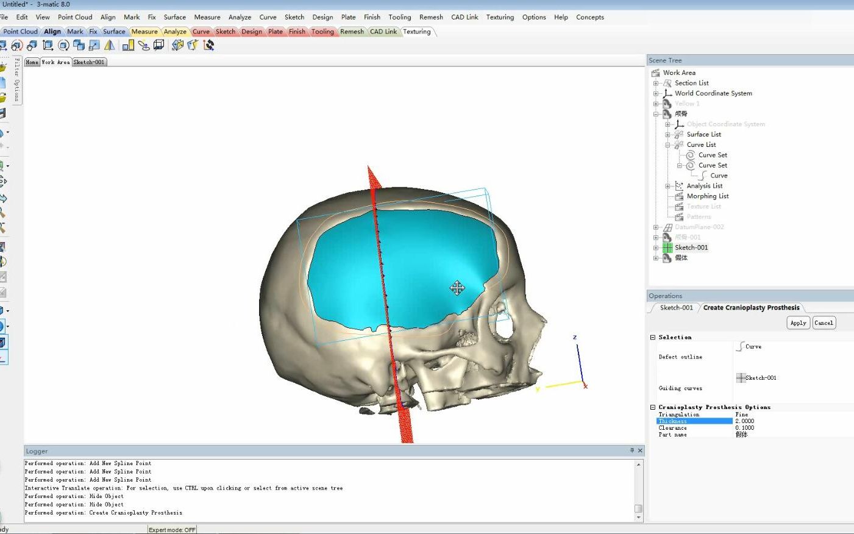The width and height of the screenshot is (854, 534).
Task: Select the Curve defect outline entry
Action: [x=749, y=346]
